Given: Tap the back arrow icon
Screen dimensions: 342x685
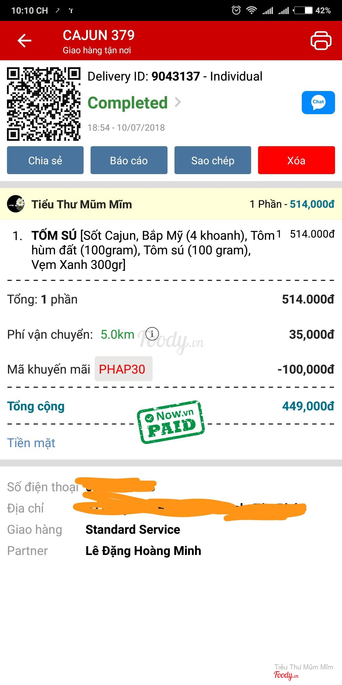Looking at the screenshot, I should click(24, 41).
